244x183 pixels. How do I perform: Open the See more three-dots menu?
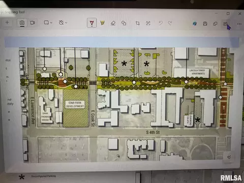[239, 24]
